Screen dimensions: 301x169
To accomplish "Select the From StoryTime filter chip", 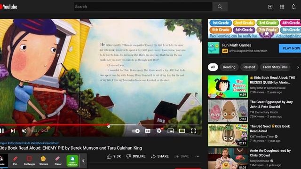I will point(277,67).
